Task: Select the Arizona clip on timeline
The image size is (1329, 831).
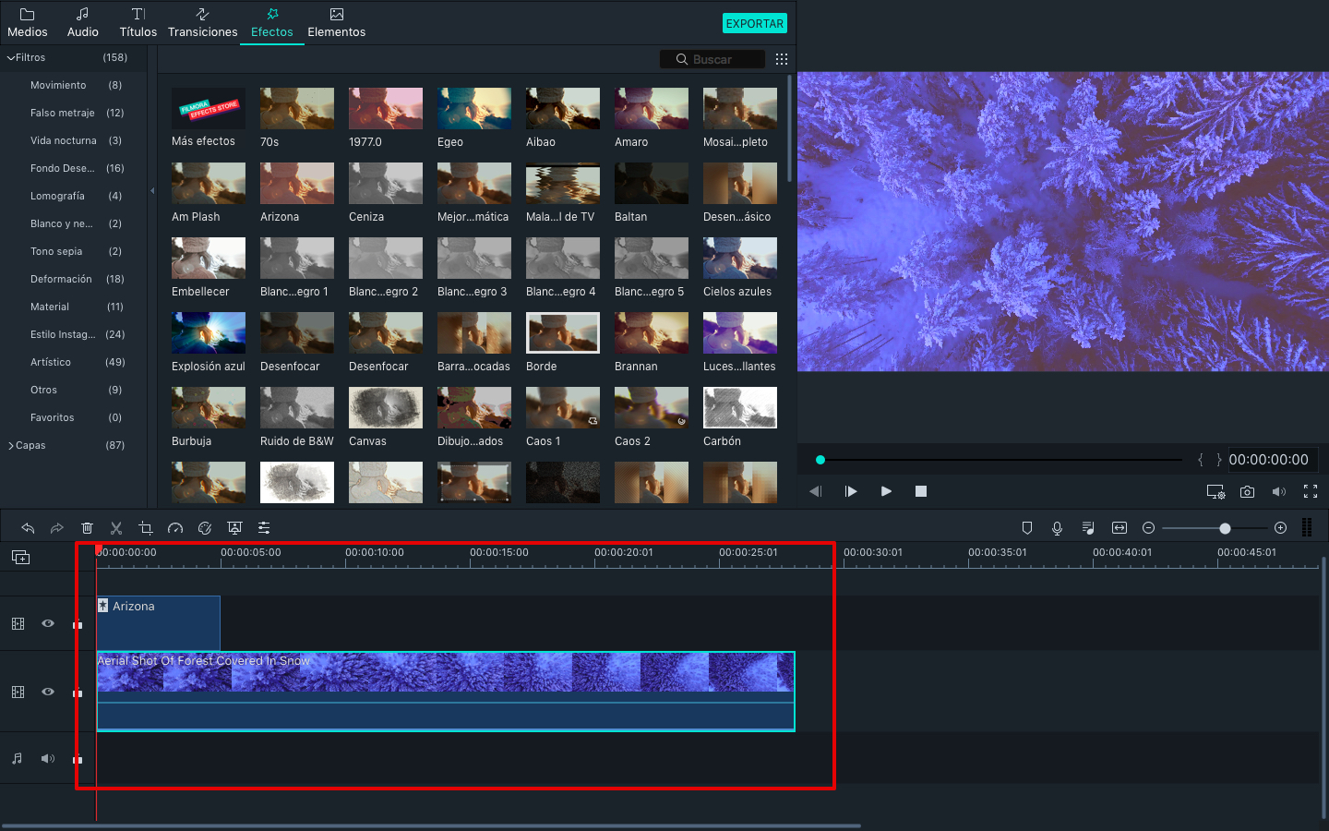Action: point(159,622)
